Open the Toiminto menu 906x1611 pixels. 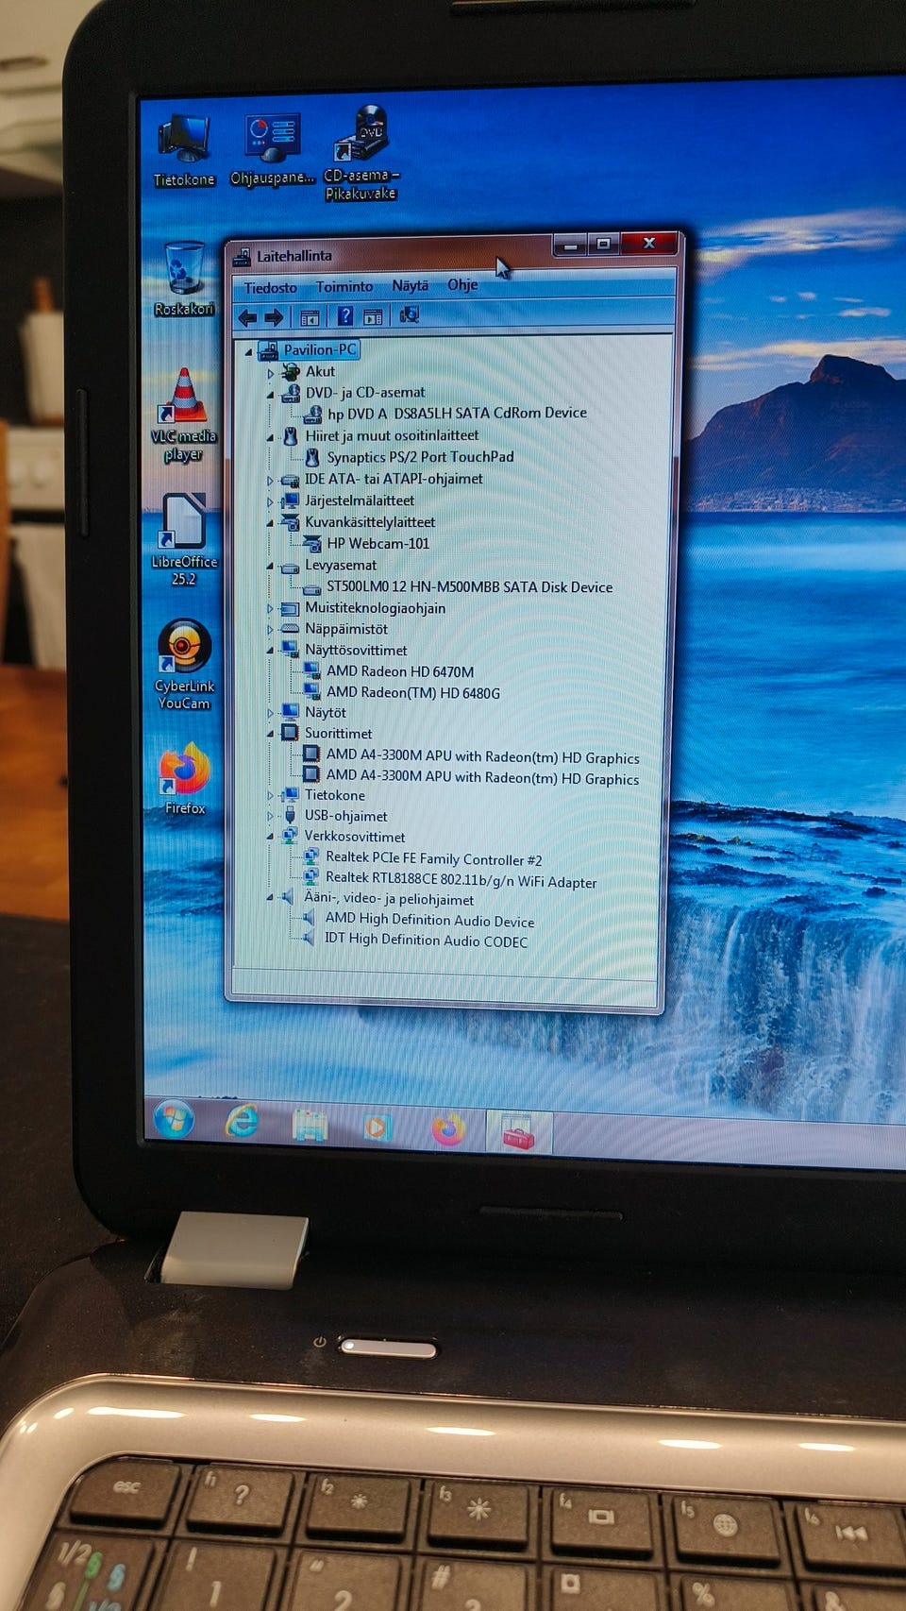pyautogui.click(x=344, y=286)
